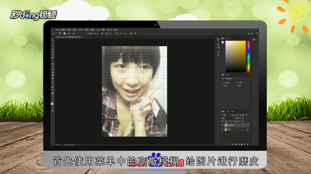Open the painting mode 正常 dropdown

[x=79, y=33]
